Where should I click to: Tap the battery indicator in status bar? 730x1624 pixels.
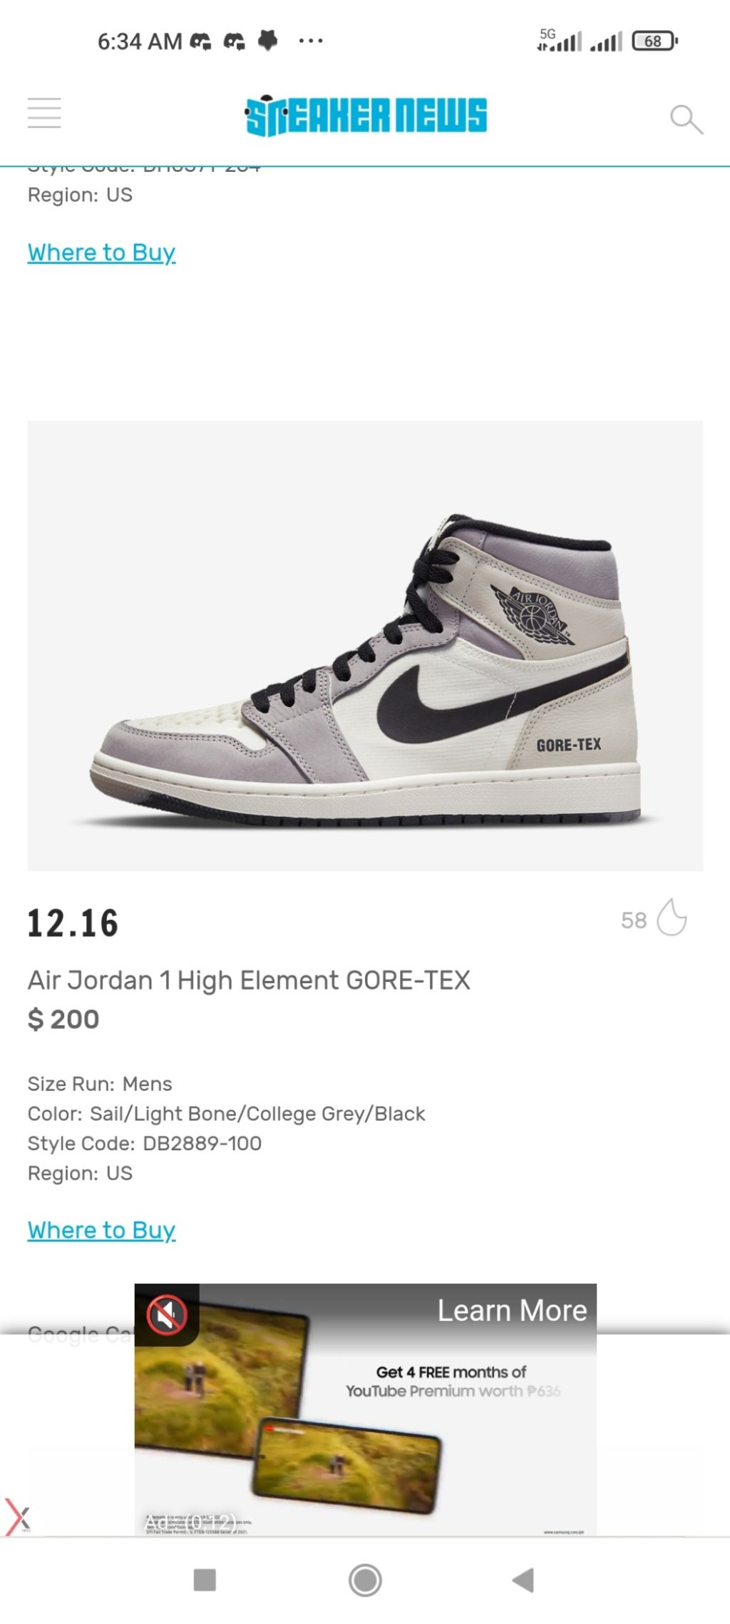point(654,41)
